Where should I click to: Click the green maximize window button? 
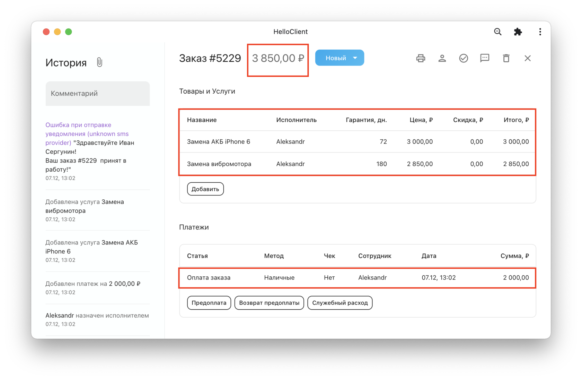coord(69,32)
